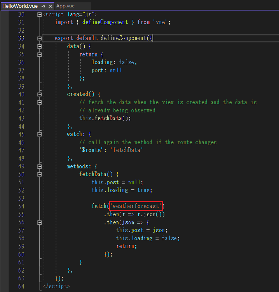279x292 pixels.
Task: Collapse the comment block at line 41
Action: tap(39, 102)
